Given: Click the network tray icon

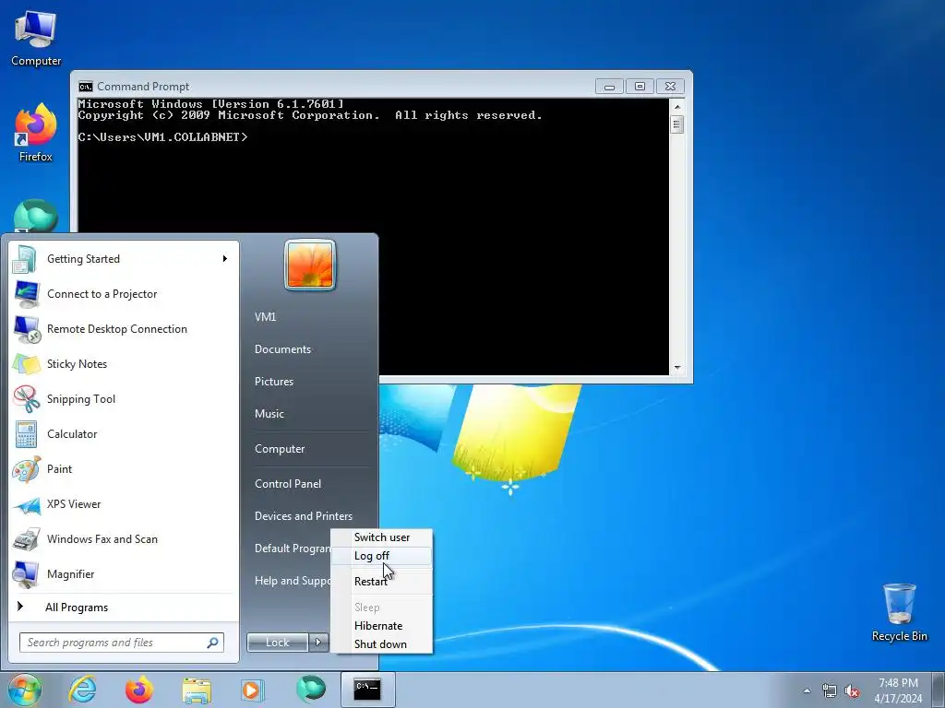Looking at the screenshot, I should click(830, 691).
